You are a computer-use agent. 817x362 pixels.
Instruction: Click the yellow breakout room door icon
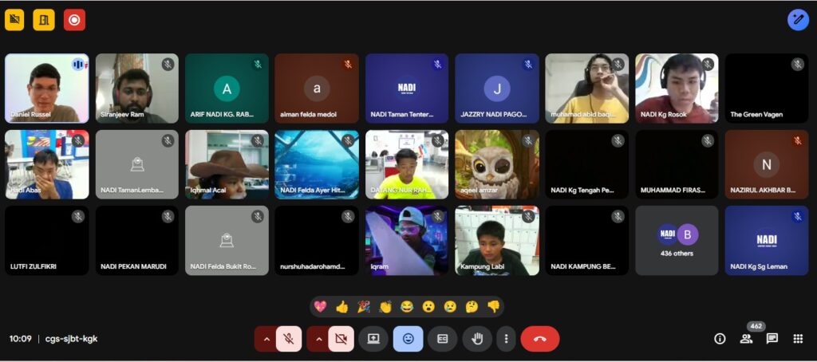click(44, 20)
